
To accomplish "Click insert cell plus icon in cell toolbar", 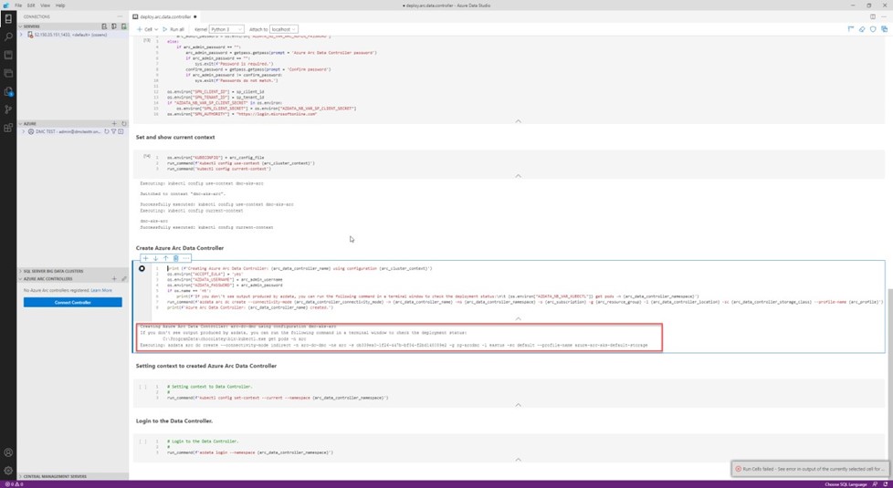I will (x=145, y=258).
